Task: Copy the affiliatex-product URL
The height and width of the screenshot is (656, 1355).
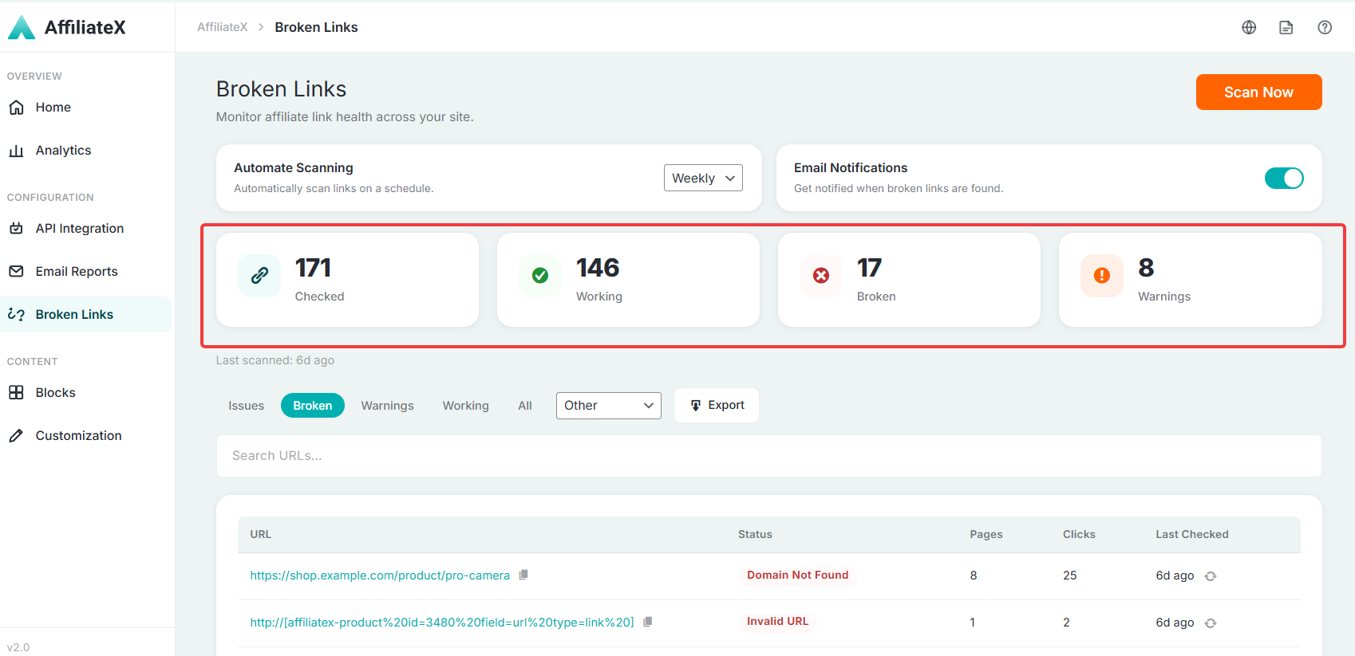Action: [x=648, y=622]
